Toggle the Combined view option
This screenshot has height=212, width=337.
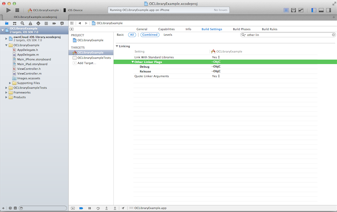click(149, 35)
